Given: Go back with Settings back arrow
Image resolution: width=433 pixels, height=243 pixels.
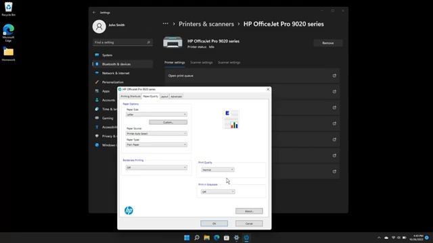Looking at the screenshot, I should 95,12.
